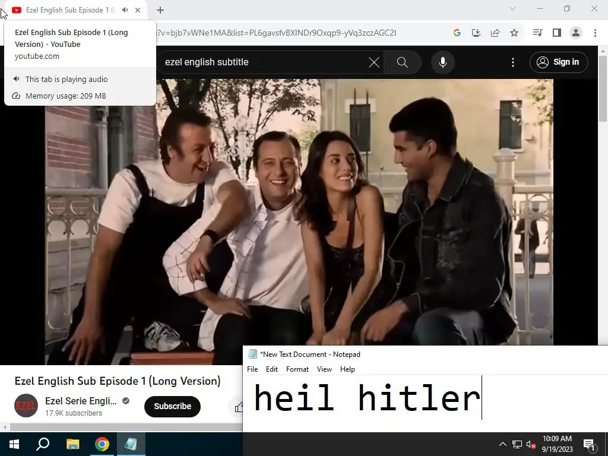Open Notepad's Help menu
This screenshot has height=456, width=608.
347,369
